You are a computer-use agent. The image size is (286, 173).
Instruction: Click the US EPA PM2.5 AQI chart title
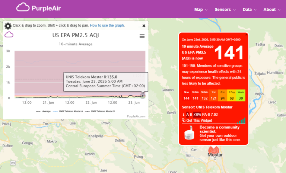click(x=76, y=35)
